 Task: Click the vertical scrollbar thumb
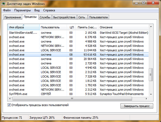[x=151, y=75]
